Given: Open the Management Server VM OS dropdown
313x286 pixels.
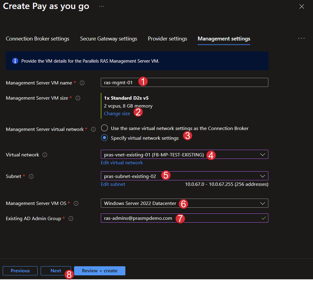Looking at the screenshot, I should [x=262, y=203].
